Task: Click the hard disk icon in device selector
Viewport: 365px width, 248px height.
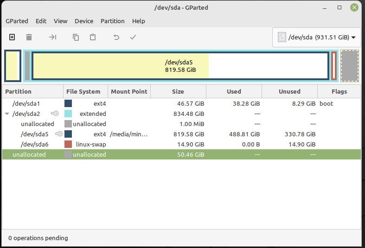Action: click(282, 37)
